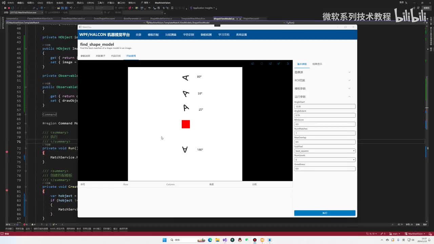Click the WeChat icon in taskbar
The width and height of the screenshot is (434, 244).
click(x=247, y=240)
